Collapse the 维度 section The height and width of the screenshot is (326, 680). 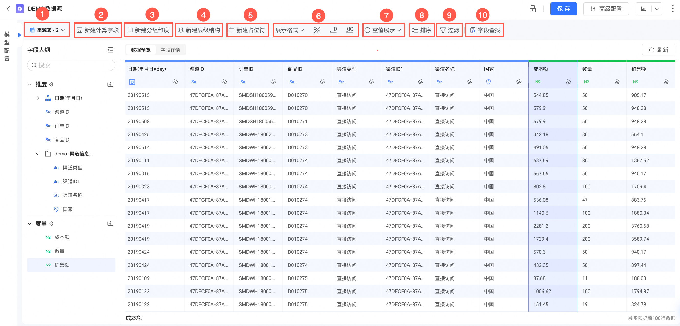[30, 84]
